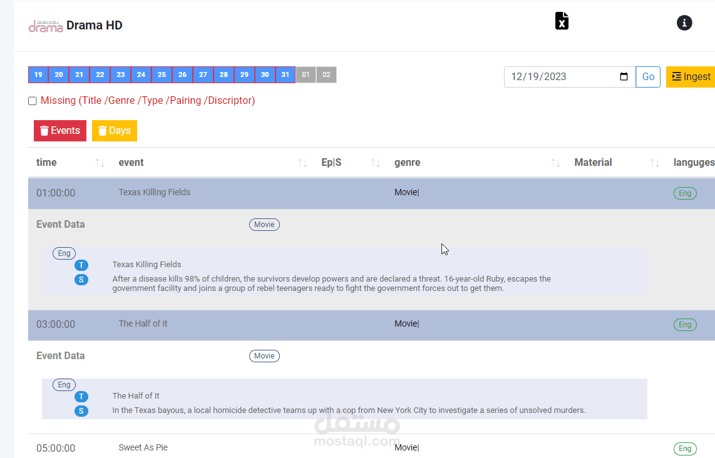Click Movie tag in Texas Killing Fields event data

click(264, 225)
